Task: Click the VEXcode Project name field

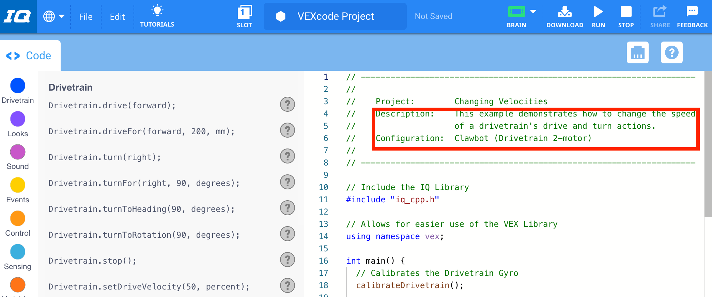Action: 335,16
